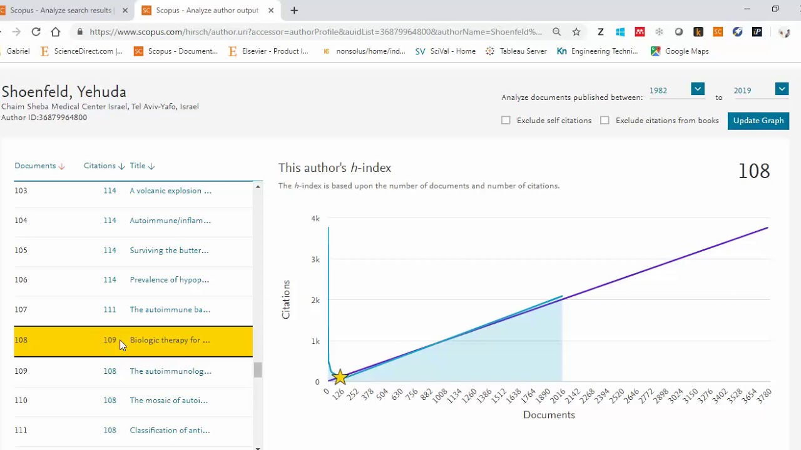Open SciVal - Home bookmark
The image size is (801, 450).
446,51
